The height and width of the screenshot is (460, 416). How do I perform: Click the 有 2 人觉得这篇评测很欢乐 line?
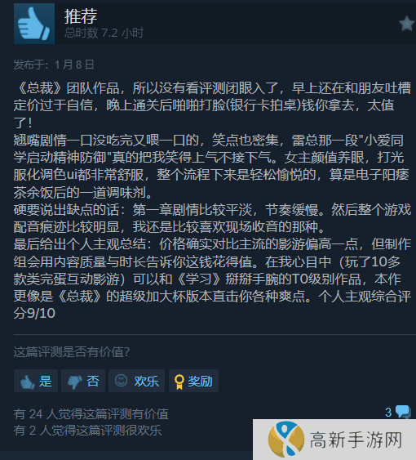click(87, 431)
